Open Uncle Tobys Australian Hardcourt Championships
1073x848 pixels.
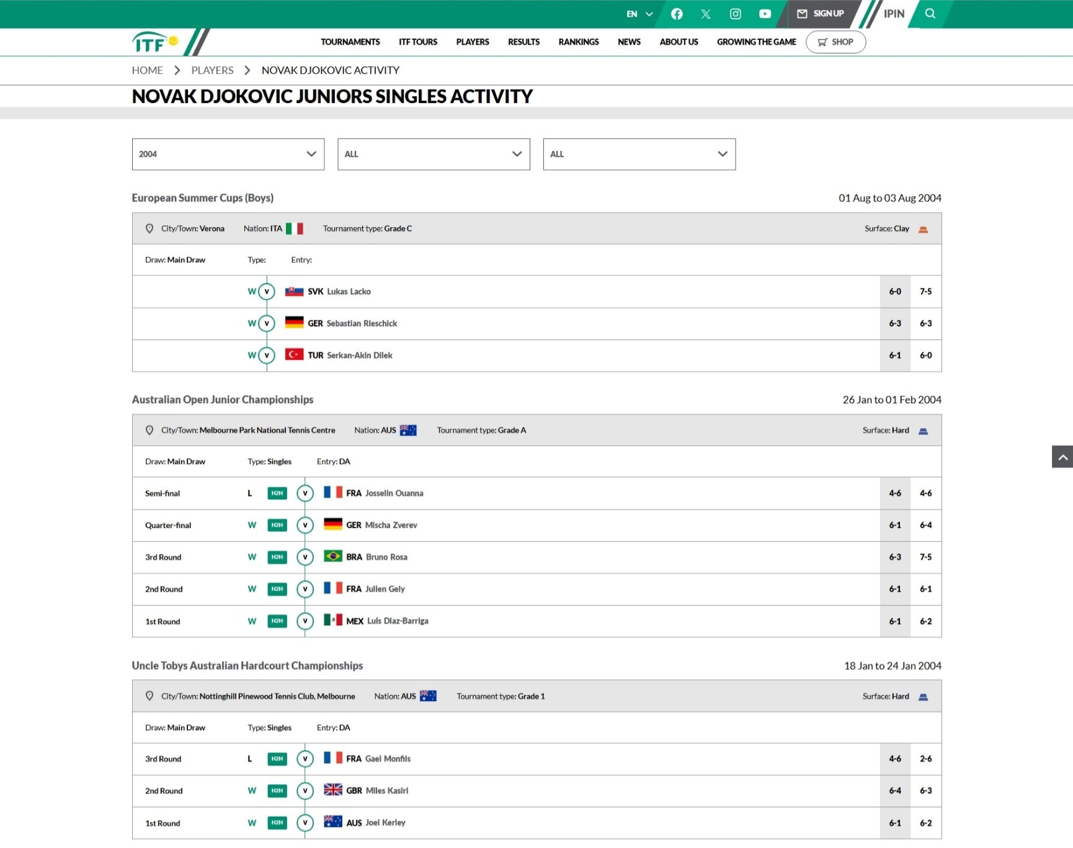coord(247,666)
